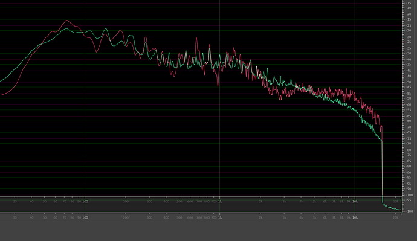Click the 10k label on the upper frequency ruler
417x241 pixels.
pyautogui.click(x=355, y=201)
